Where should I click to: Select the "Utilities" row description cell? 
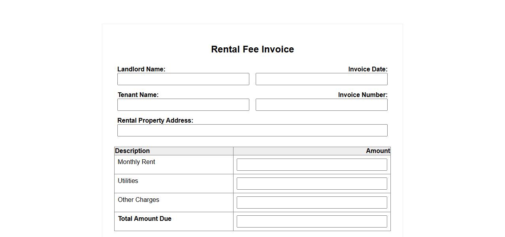(128, 181)
